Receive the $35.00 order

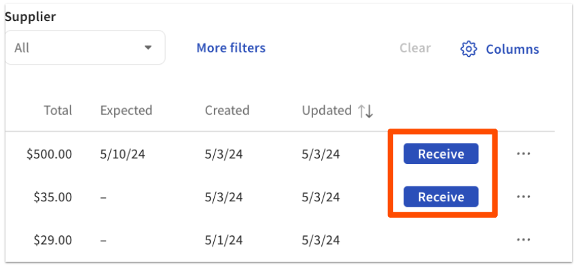coord(441,197)
